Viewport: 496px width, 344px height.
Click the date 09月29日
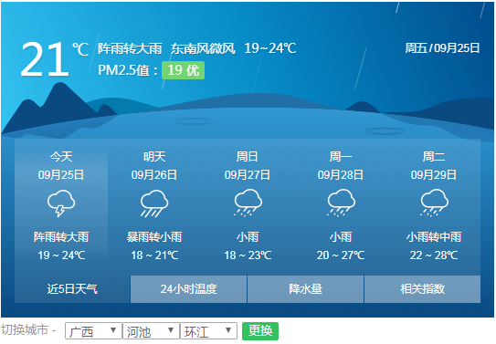pos(434,174)
